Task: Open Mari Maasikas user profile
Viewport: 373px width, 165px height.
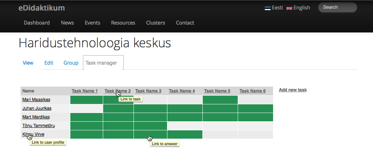Action: click(x=36, y=100)
